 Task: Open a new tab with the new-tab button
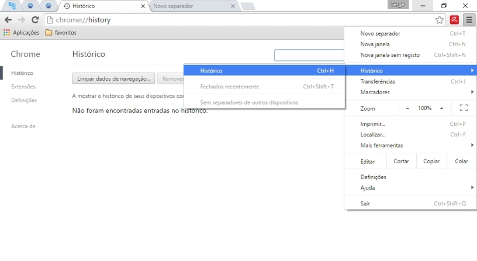[x=248, y=6]
